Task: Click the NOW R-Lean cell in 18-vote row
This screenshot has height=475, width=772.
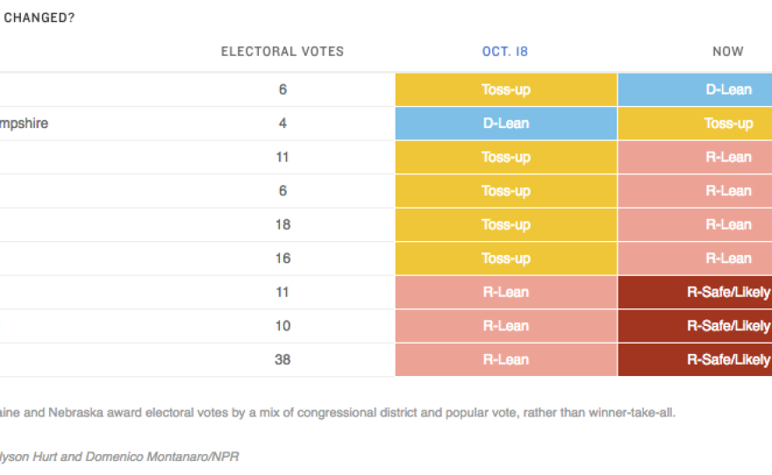Action: 695,224
